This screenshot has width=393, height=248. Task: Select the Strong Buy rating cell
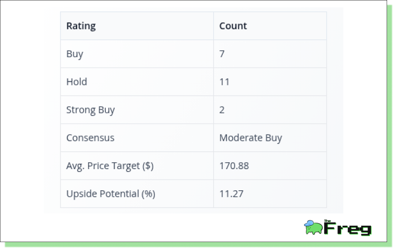[x=91, y=110]
